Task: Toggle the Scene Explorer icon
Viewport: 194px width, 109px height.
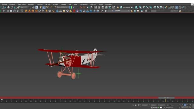Action: (95, 7)
